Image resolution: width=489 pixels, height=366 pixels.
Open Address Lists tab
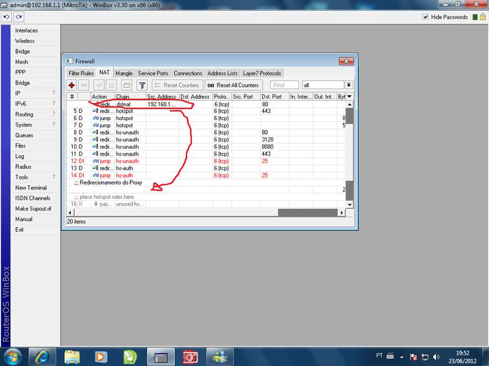pyautogui.click(x=222, y=73)
